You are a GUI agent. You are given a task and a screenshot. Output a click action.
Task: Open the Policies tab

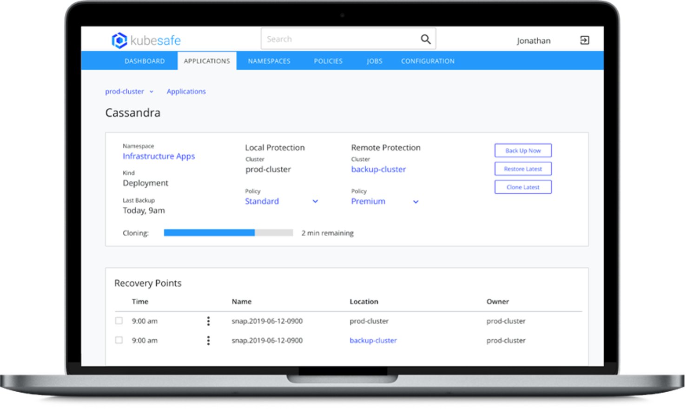(x=328, y=61)
